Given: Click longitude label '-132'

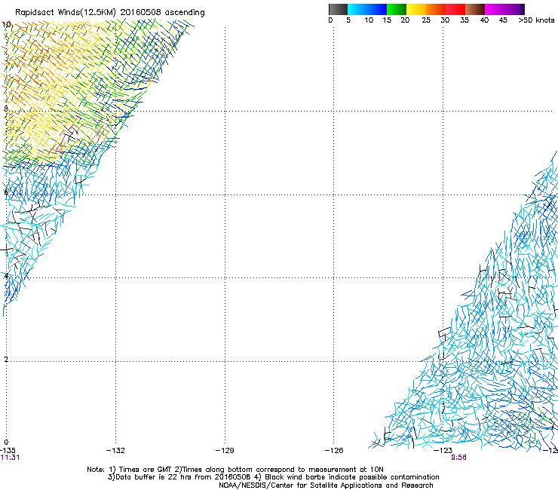Looking at the screenshot, I should pyautogui.click(x=115, y=451).
